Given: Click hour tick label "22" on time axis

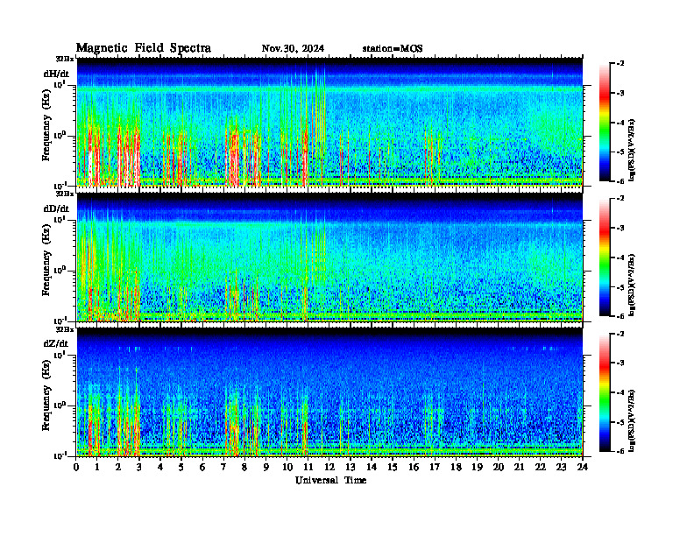Looking at the screenshot, I should [x=540, y=468].
